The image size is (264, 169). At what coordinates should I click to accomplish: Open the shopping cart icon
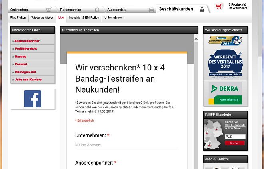point(219,6)
